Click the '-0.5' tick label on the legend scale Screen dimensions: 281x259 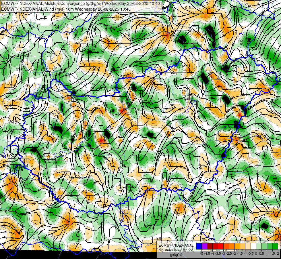(251, 254)
